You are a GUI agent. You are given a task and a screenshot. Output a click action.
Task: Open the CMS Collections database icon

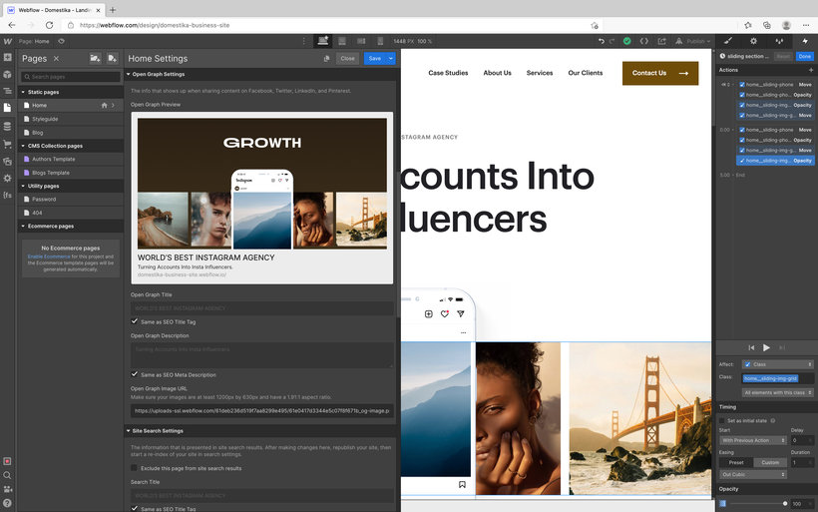pos(7,127)
